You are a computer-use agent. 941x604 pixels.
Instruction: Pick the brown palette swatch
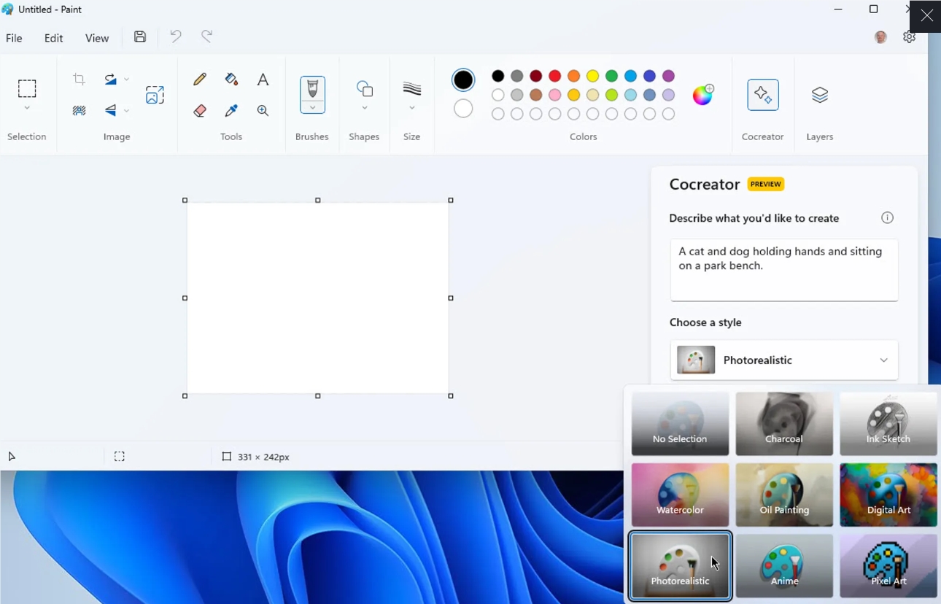536,95
